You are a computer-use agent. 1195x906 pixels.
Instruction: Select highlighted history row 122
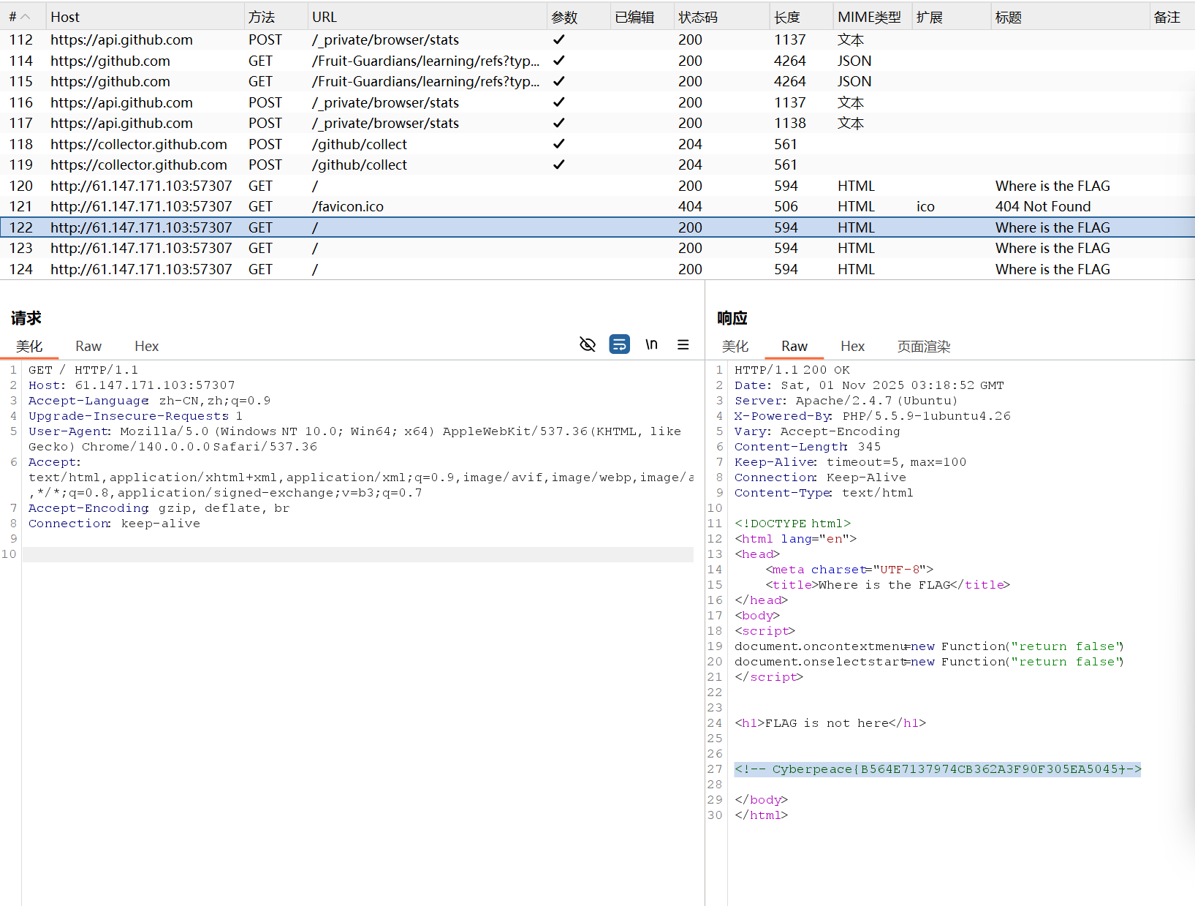(x=597, y=227)
